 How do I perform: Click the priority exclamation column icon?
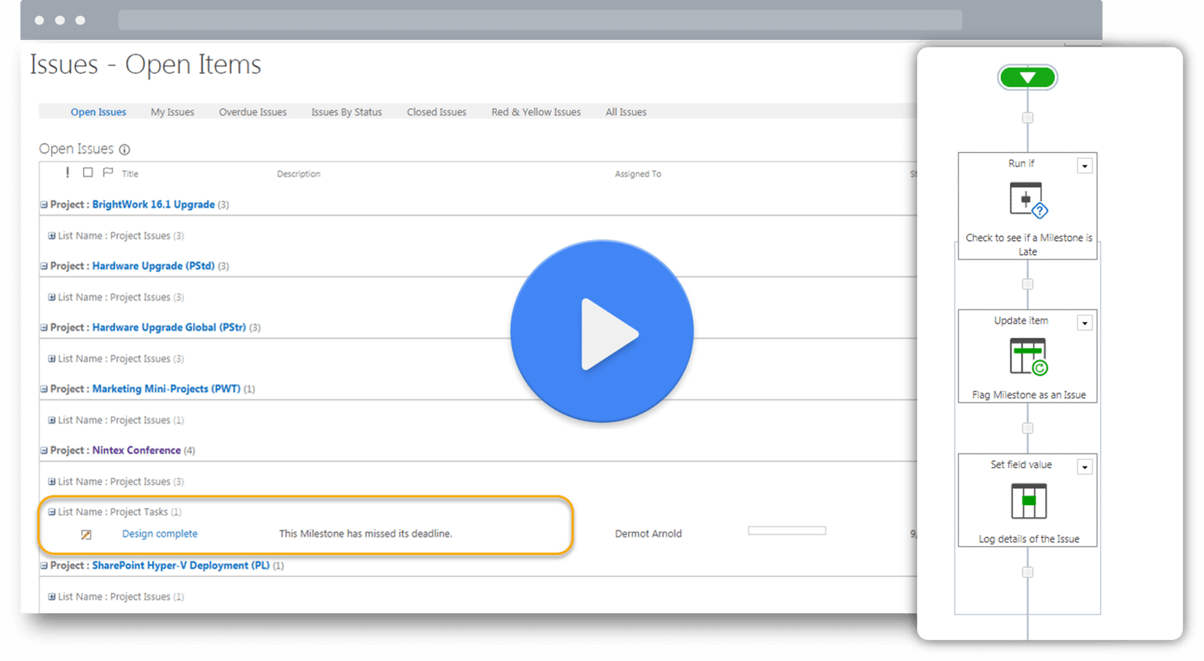tap(67, 173)
